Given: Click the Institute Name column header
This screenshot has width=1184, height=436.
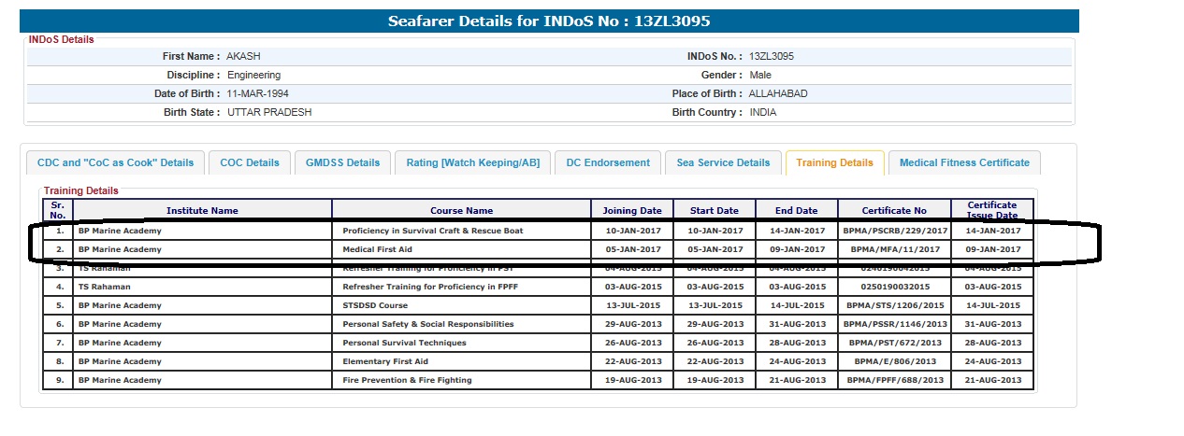Looking at the screenshot, I should pos(202,211).
